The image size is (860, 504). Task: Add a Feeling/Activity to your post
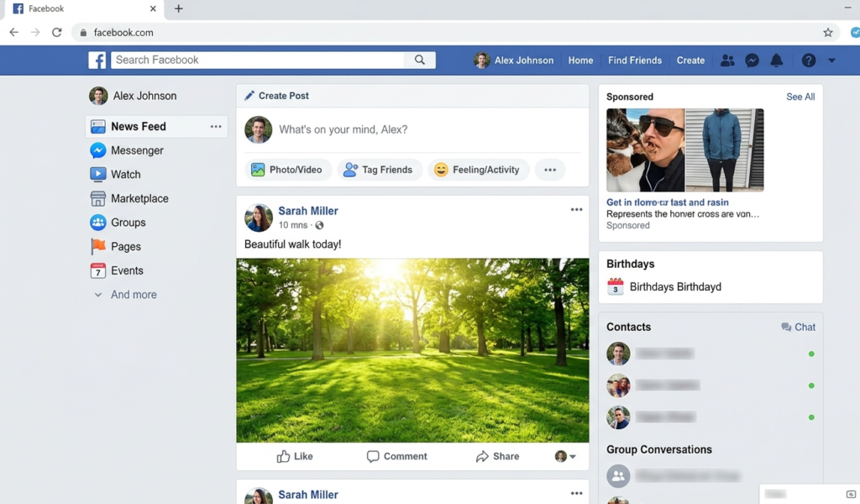[478, 169]
